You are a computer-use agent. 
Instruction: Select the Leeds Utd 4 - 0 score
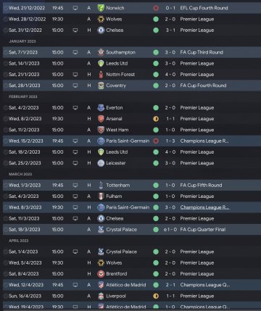[x=170, y=152]
